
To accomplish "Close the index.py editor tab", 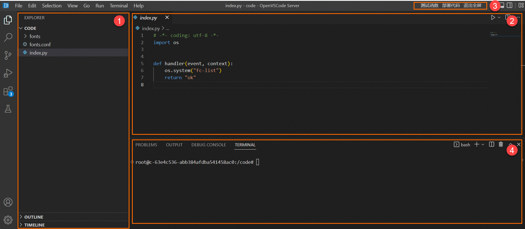I will pyautogui.click(x=167, y=18).
